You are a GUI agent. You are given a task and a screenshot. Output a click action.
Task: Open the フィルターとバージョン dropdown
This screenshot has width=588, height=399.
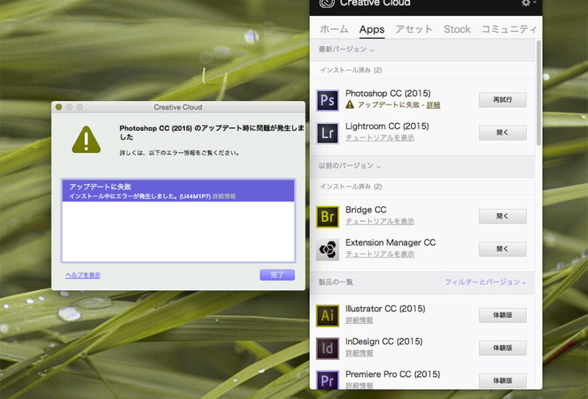click(x=486, y=282)
